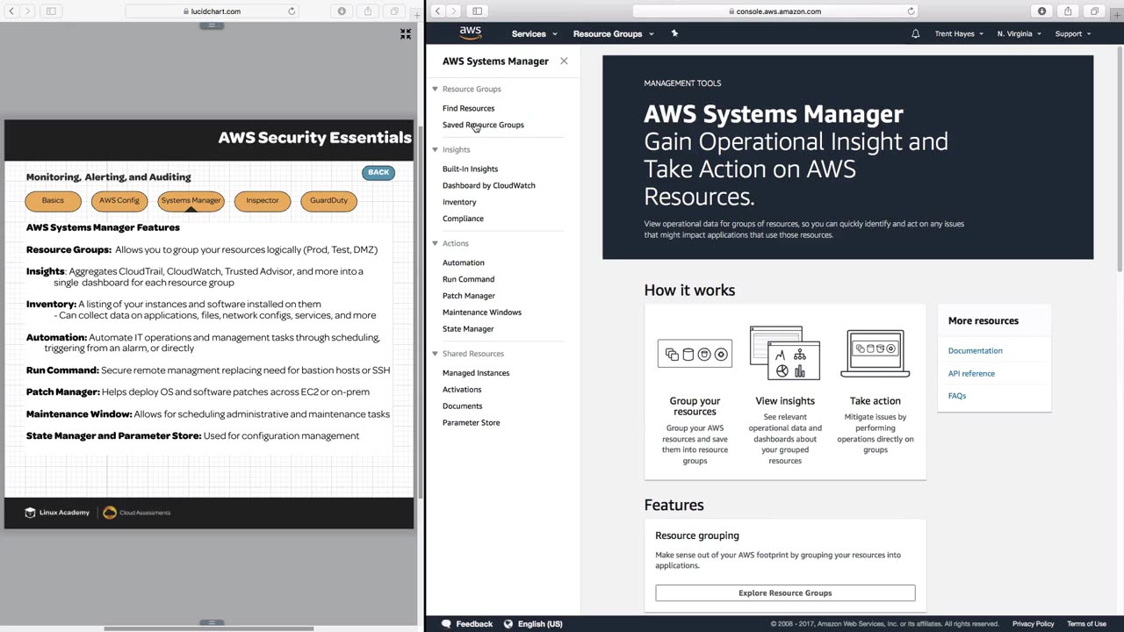Screen dimensions: 1124x632
Task: Click the AWS page vertical scrollbar
Action: point(1120,158)
